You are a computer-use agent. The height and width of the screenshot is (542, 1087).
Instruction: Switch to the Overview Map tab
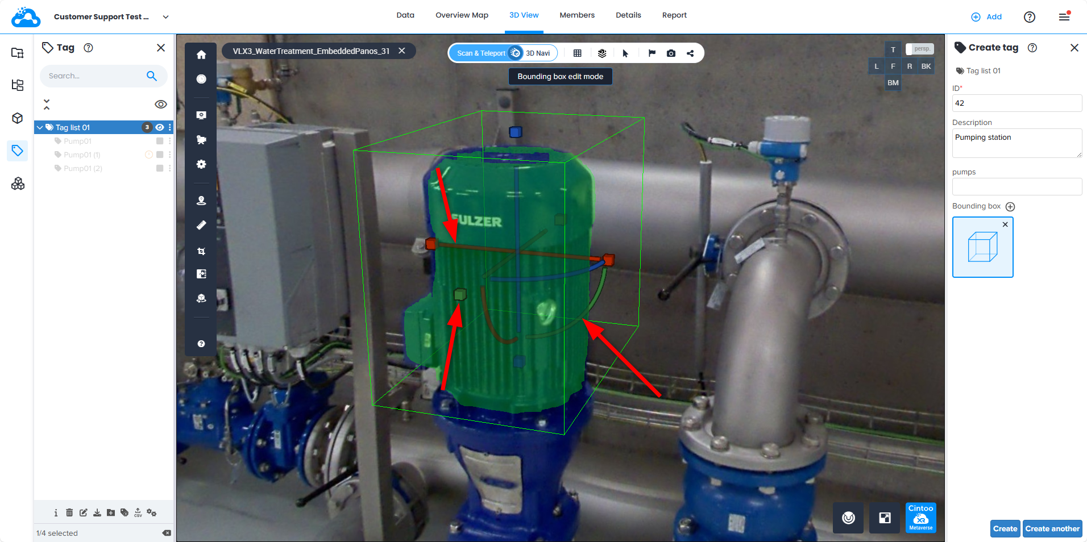(462, 15)
